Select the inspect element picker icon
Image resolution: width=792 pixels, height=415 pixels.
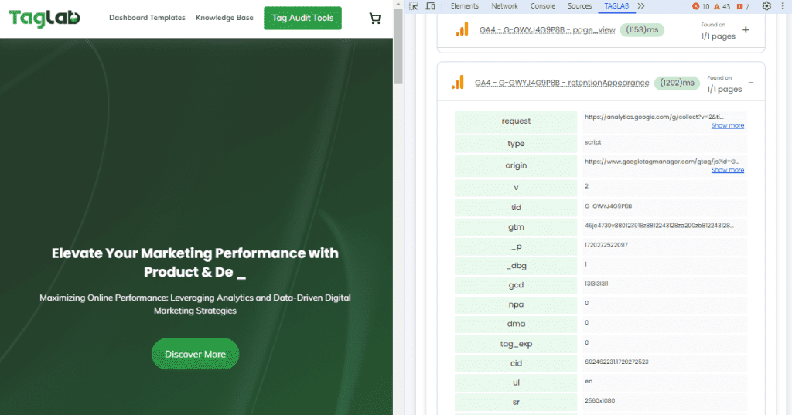(414, 6)
